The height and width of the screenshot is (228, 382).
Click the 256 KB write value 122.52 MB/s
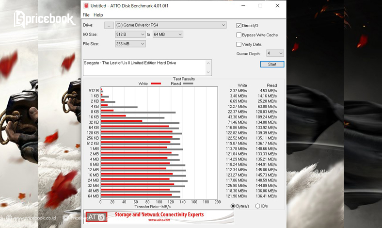click(236, 138)
